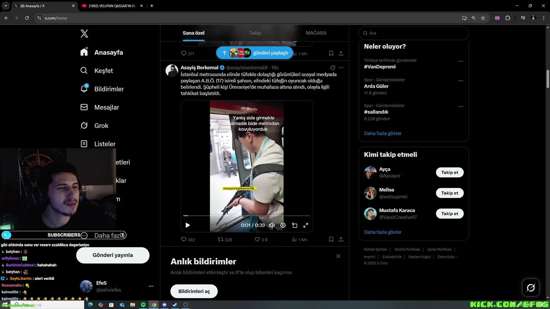Open the EfeS account menu dots

click(x=151, y=286)
